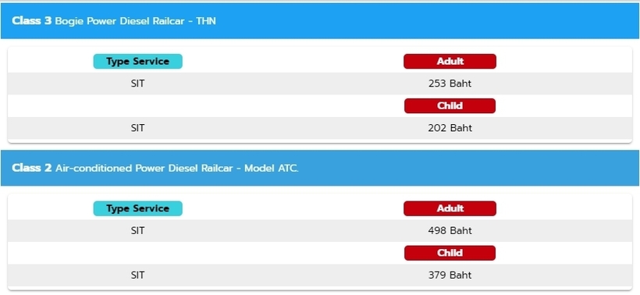Select the 253 Baht adult fare
Screen dimensions: 640x295
450,84
